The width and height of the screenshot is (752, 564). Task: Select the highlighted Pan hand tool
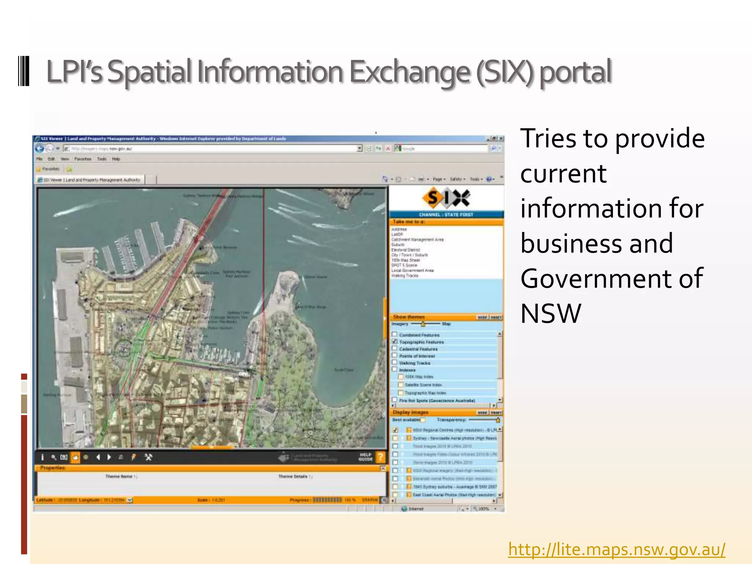[x=75, y=457]
